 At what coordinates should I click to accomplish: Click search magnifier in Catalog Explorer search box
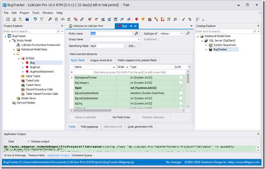[255, 31]
